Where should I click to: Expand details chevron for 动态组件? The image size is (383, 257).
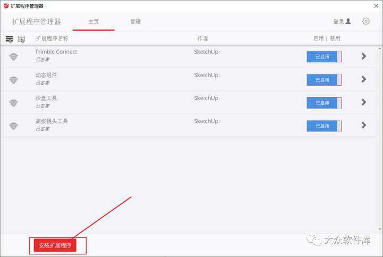click(x=364, y=79)
